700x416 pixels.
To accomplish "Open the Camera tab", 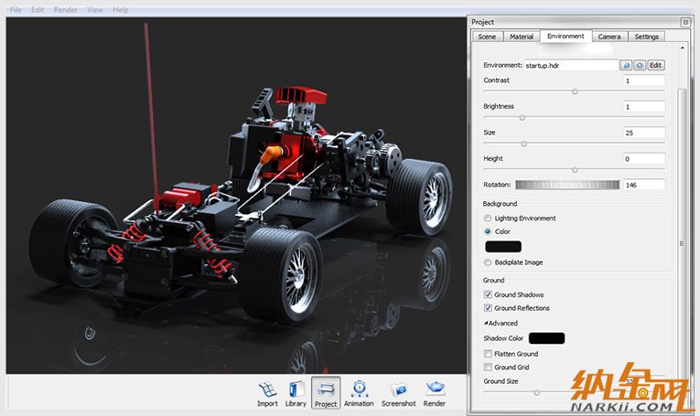I will point(609,37).
